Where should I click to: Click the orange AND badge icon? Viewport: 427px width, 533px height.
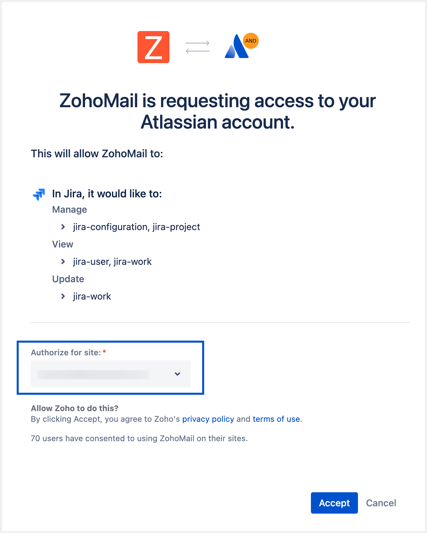pos(251,40)
